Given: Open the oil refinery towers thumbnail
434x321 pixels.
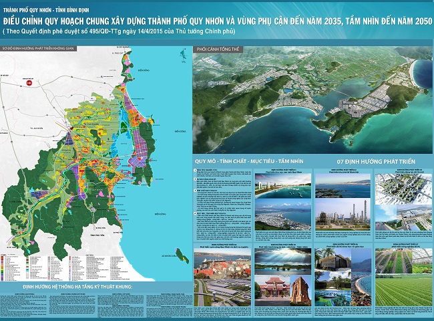Looking at the screenshot, I should point(343,214).
